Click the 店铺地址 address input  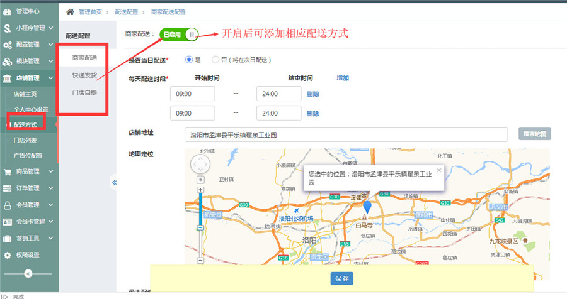346,134
